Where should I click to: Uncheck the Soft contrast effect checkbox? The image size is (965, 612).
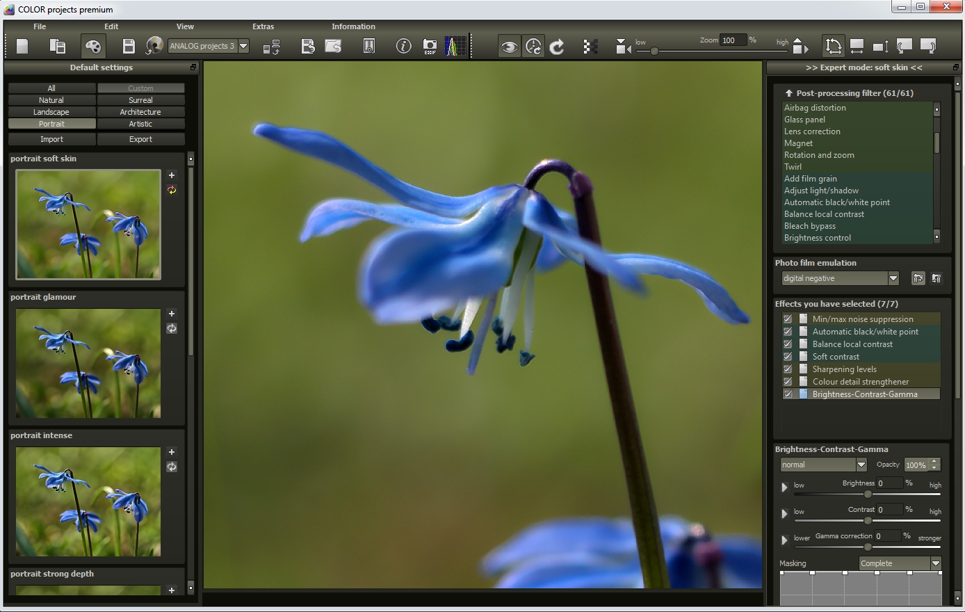pyautogui.click(x=788, y=357)
